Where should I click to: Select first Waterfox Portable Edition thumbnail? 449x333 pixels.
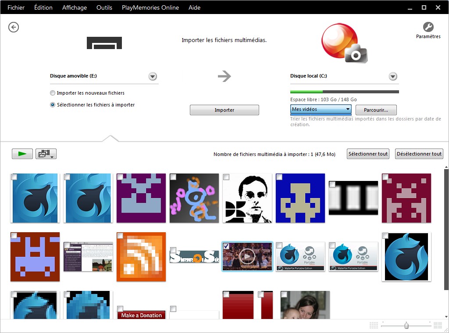click(x=300, y=257)
